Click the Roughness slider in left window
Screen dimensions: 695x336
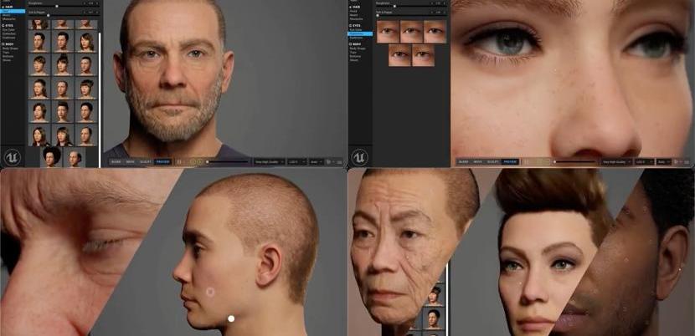click(x=57, y=4)
